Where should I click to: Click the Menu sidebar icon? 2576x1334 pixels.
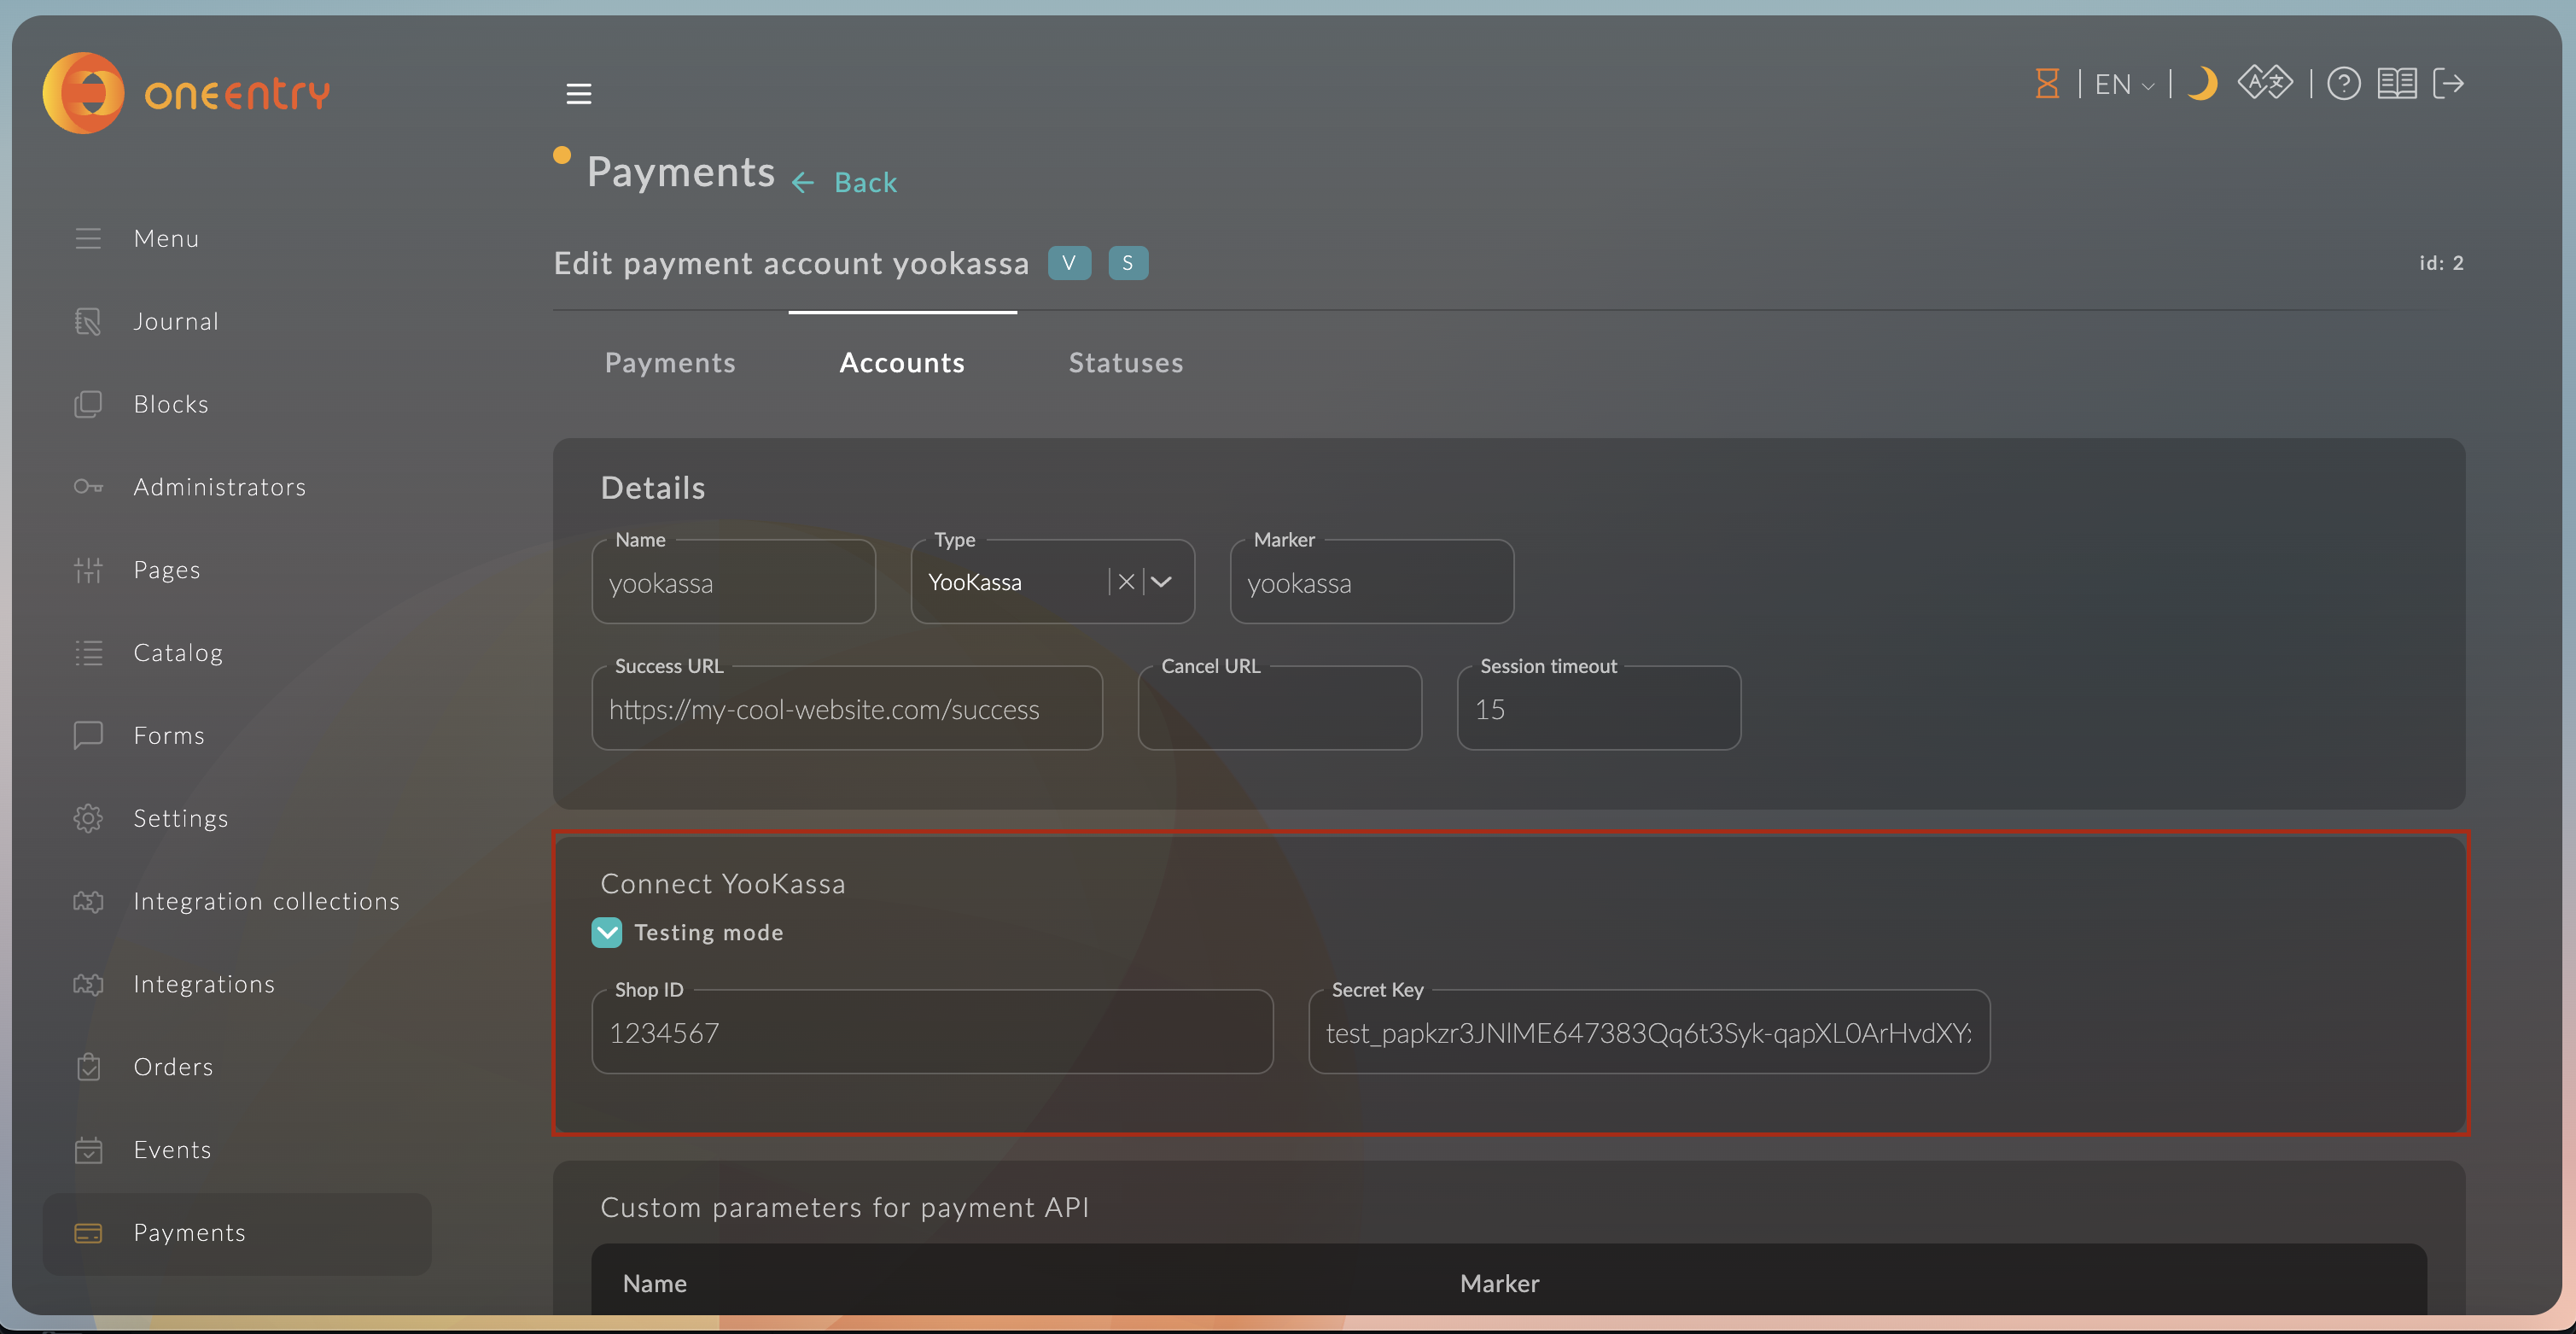(88, 238)
